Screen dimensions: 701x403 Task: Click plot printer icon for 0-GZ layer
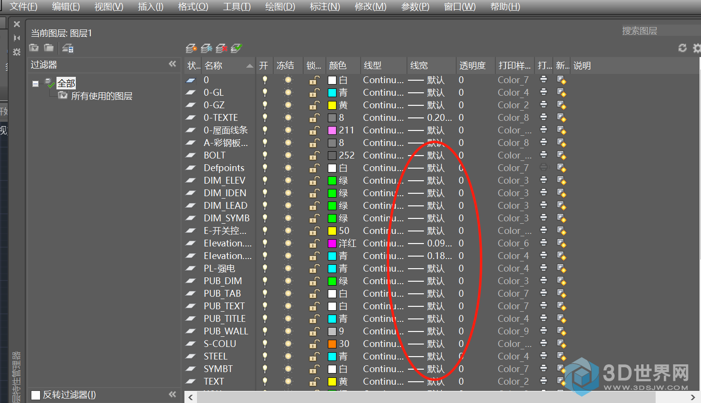tap(544, 105)
